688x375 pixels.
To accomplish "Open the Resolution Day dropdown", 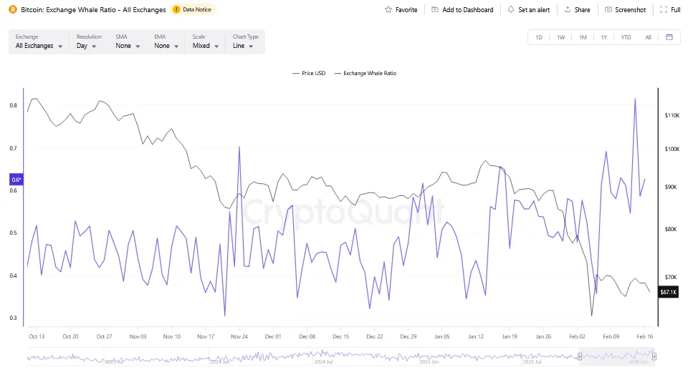I will [87, 46].
